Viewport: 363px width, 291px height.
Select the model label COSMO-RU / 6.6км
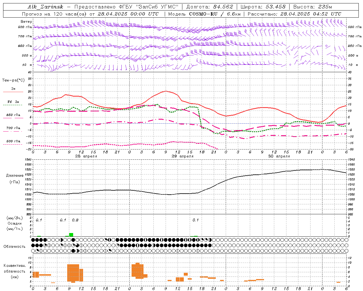[215, 14]
